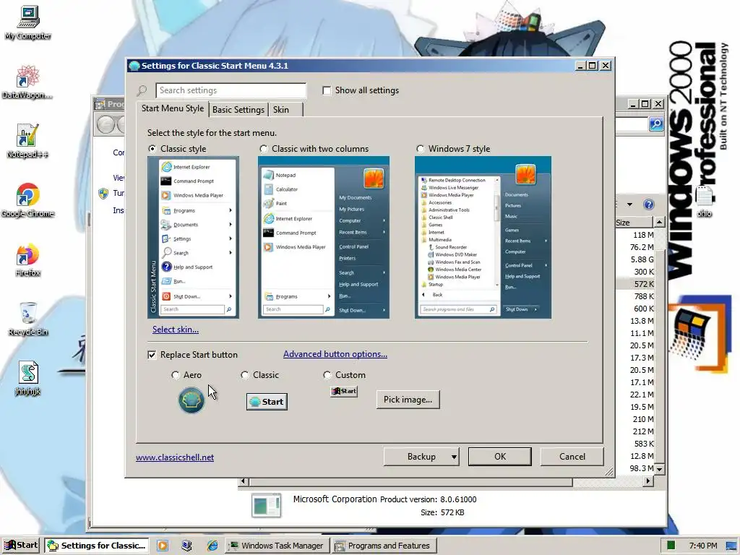Click the help icon in Programs and Features
Screen dimensions: 740x555
[x=649, y=205]
